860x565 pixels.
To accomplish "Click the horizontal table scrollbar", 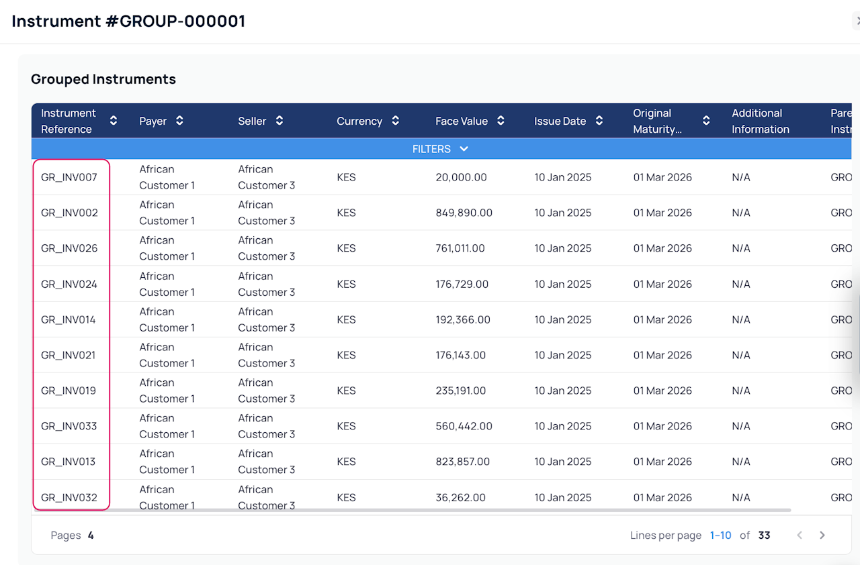I will pyautogui.click(x=413, y=510).
